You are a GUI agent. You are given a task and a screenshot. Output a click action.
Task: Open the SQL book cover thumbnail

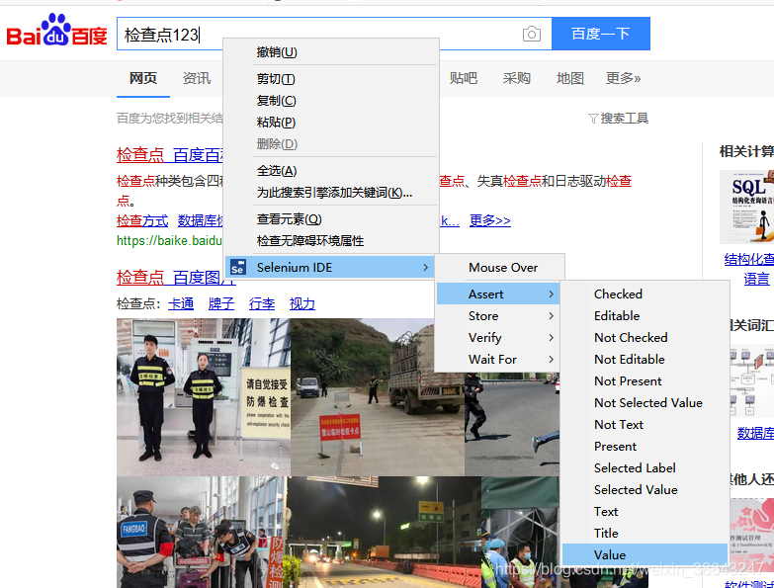coord(746,207)
